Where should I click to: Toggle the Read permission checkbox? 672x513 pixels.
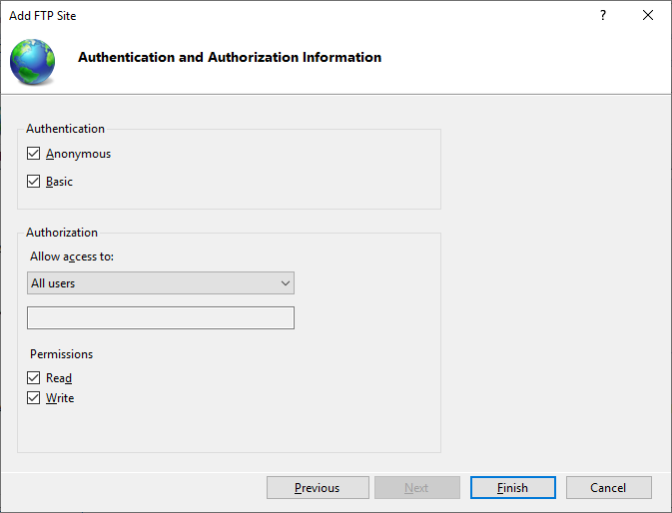click(35, 378)
